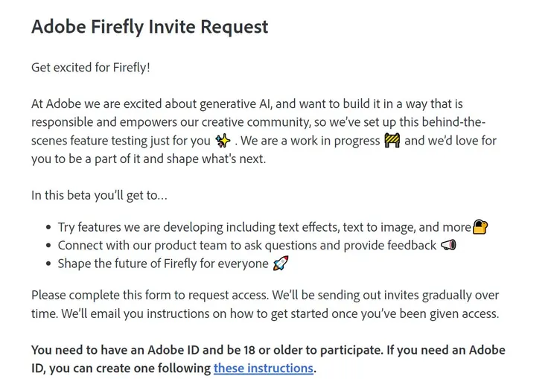Click the 'Get excited for Firefly!' line
The width and height of the screenshot is (551, 379).
pos(91,68)
